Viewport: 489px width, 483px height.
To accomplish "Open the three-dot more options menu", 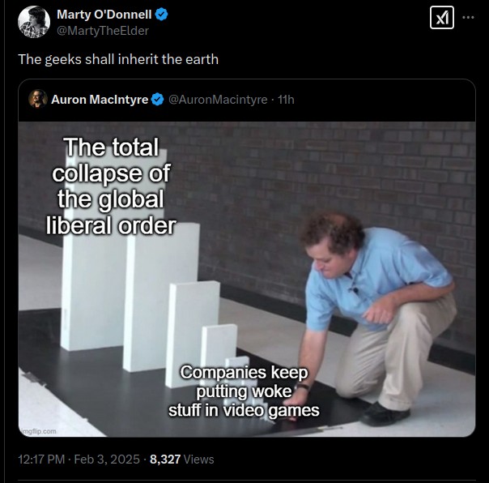I will (468, 18).
